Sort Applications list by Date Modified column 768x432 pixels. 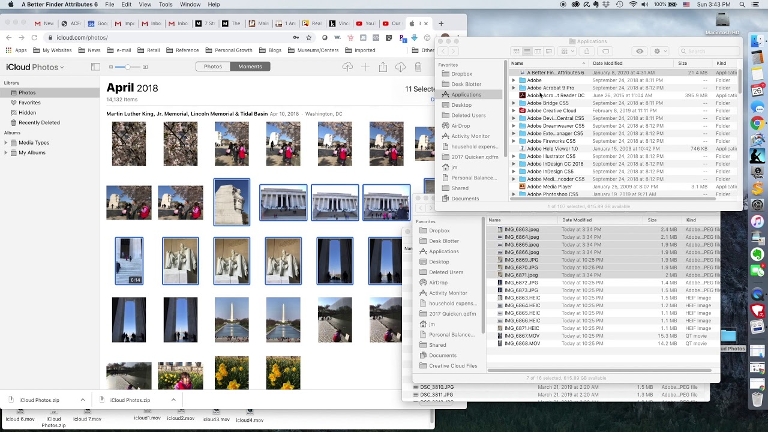pos(607,63)
